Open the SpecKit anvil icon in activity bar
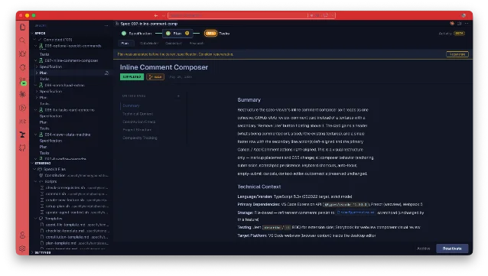 pyautogui.click(x=22, y=135)
